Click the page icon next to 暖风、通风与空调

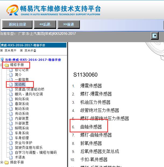pos(11,94)
